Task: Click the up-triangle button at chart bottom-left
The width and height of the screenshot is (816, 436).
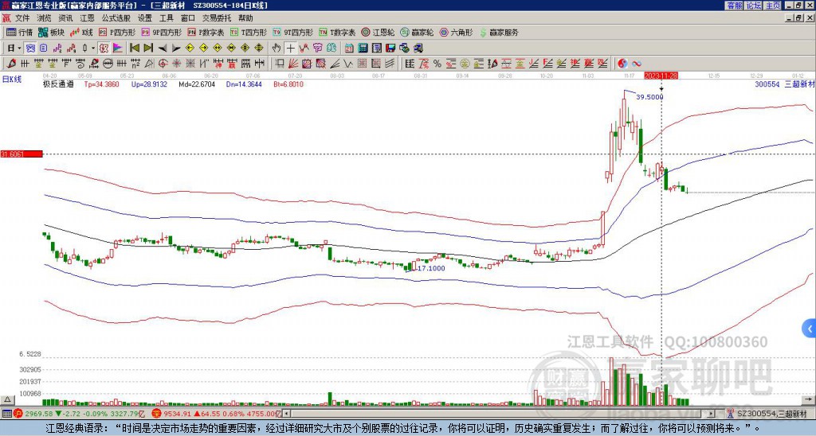Action: pyautogui.click(x=7, y=399)
